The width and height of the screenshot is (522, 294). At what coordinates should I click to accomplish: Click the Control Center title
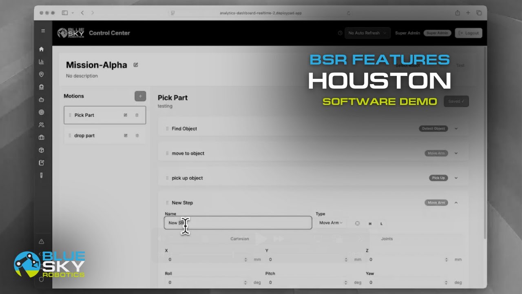click(x=109, y=33)
